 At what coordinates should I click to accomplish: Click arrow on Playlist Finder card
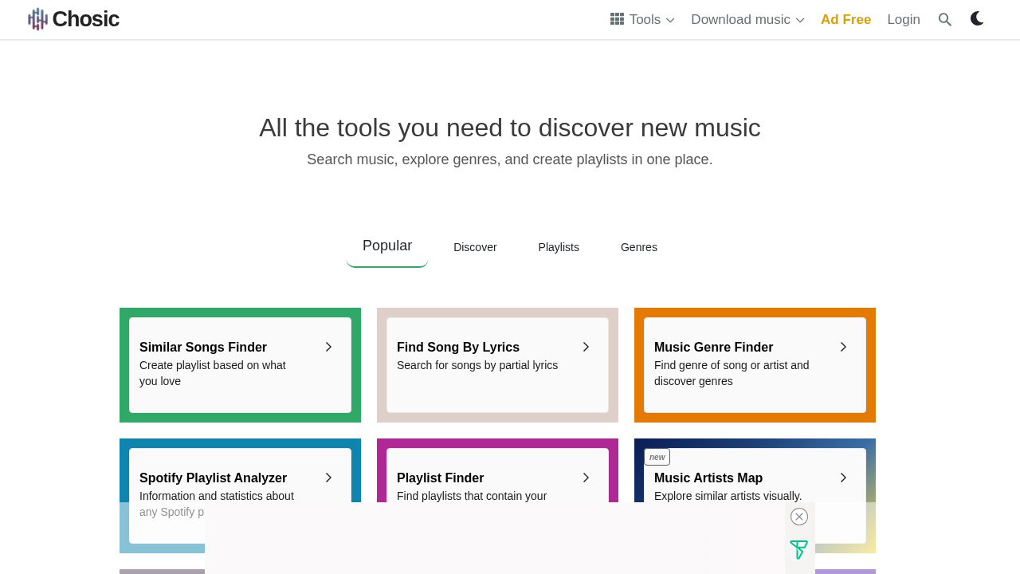coord(586,478)
